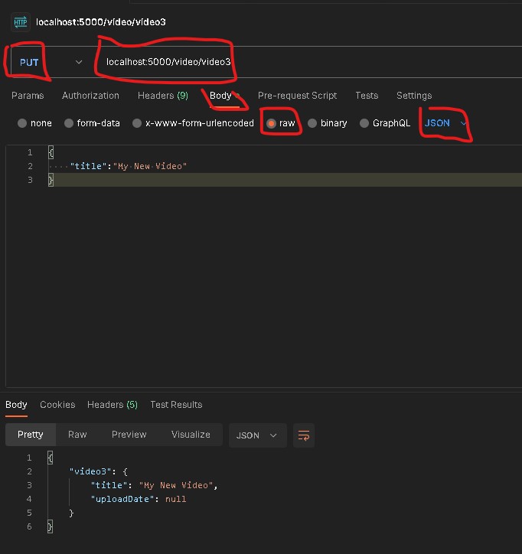The height and width of the screenshot is (554, 522).
Task: Click the request URL input field
Action: click(x=306, y=62)
